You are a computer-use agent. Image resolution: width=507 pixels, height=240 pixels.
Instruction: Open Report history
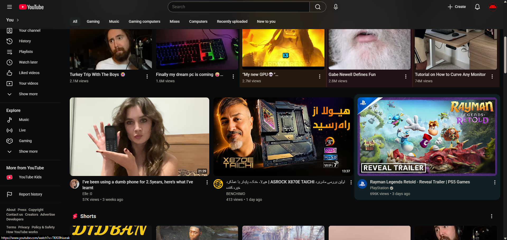30,194
